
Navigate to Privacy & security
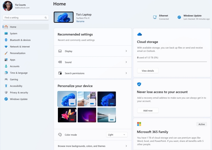26,92
